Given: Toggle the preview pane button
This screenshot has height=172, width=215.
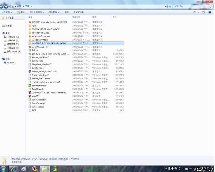Looking at the screenshot, I should (x=204, y=12).
